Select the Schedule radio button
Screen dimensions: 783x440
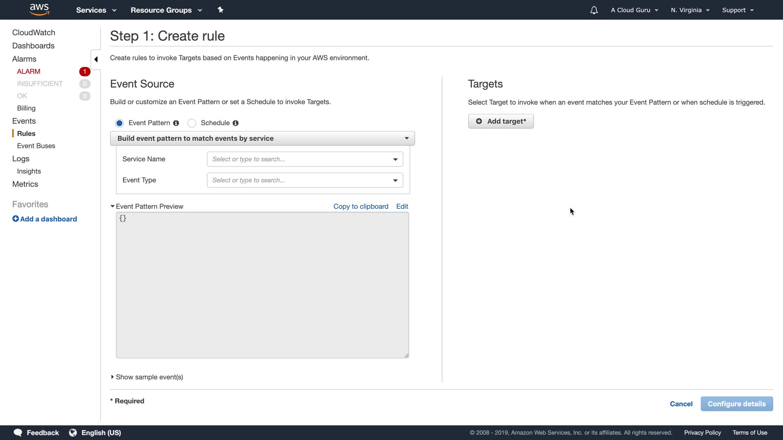click(192, 123)
